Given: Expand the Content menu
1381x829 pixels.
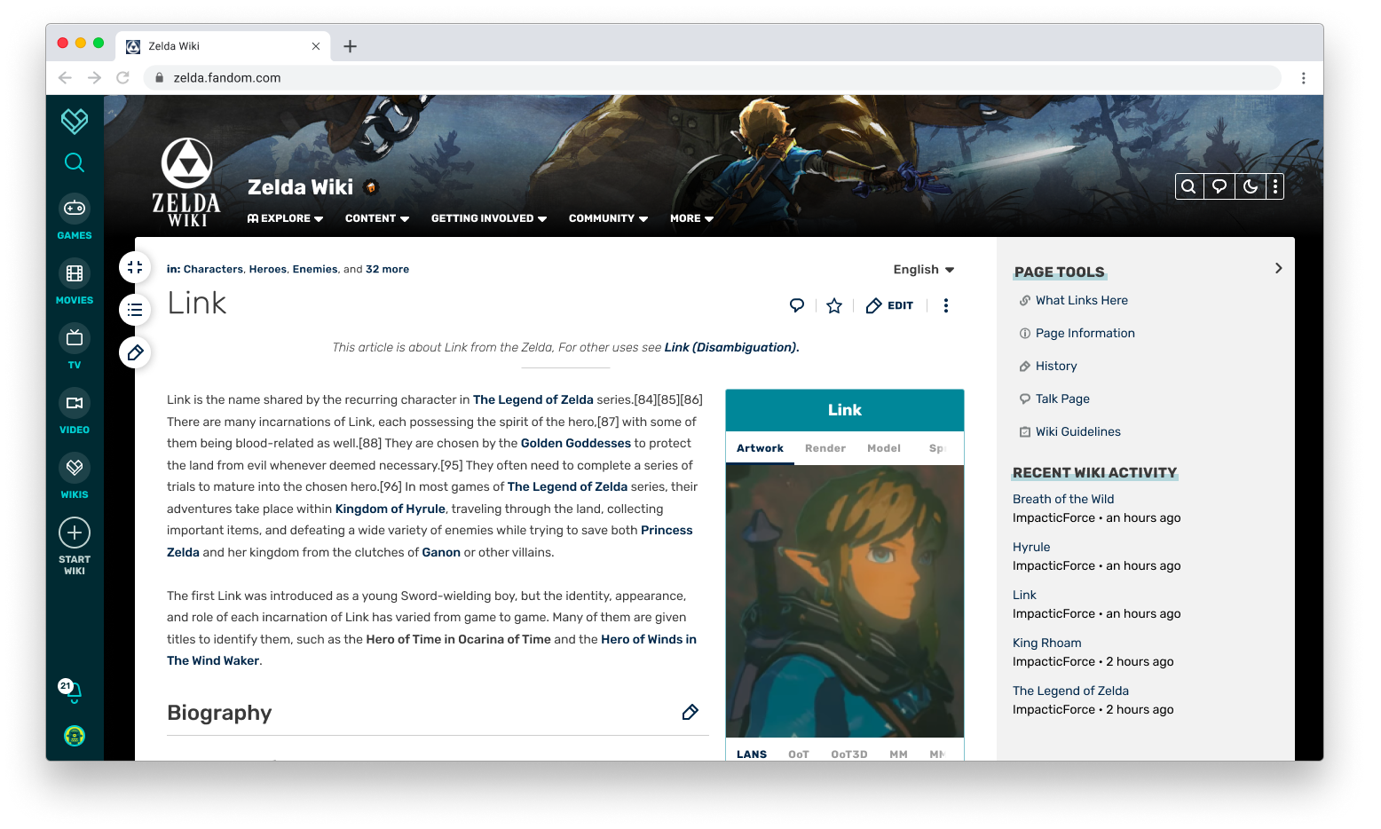Looking at the screenshot, I should [377, 218].
